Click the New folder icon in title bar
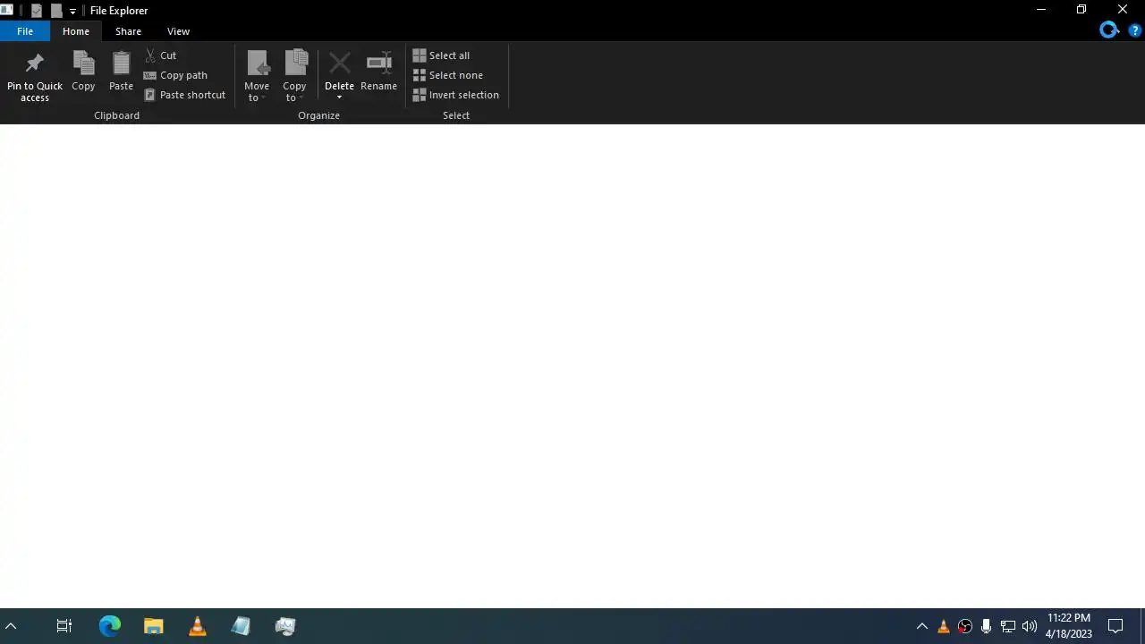The width and height of the screenshot is (1145, 644). pos(55,11)
